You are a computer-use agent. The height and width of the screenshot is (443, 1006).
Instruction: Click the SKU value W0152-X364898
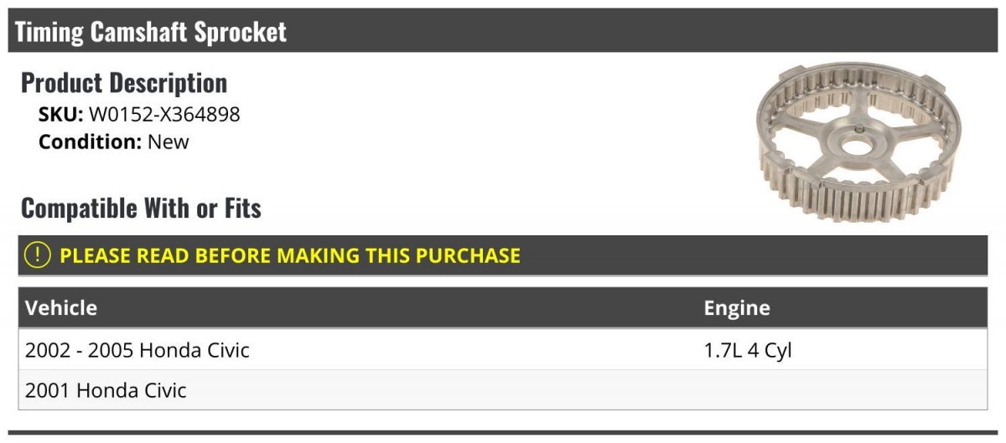point(164,115)
